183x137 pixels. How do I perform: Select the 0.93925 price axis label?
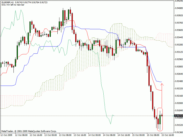coord(179,15)
